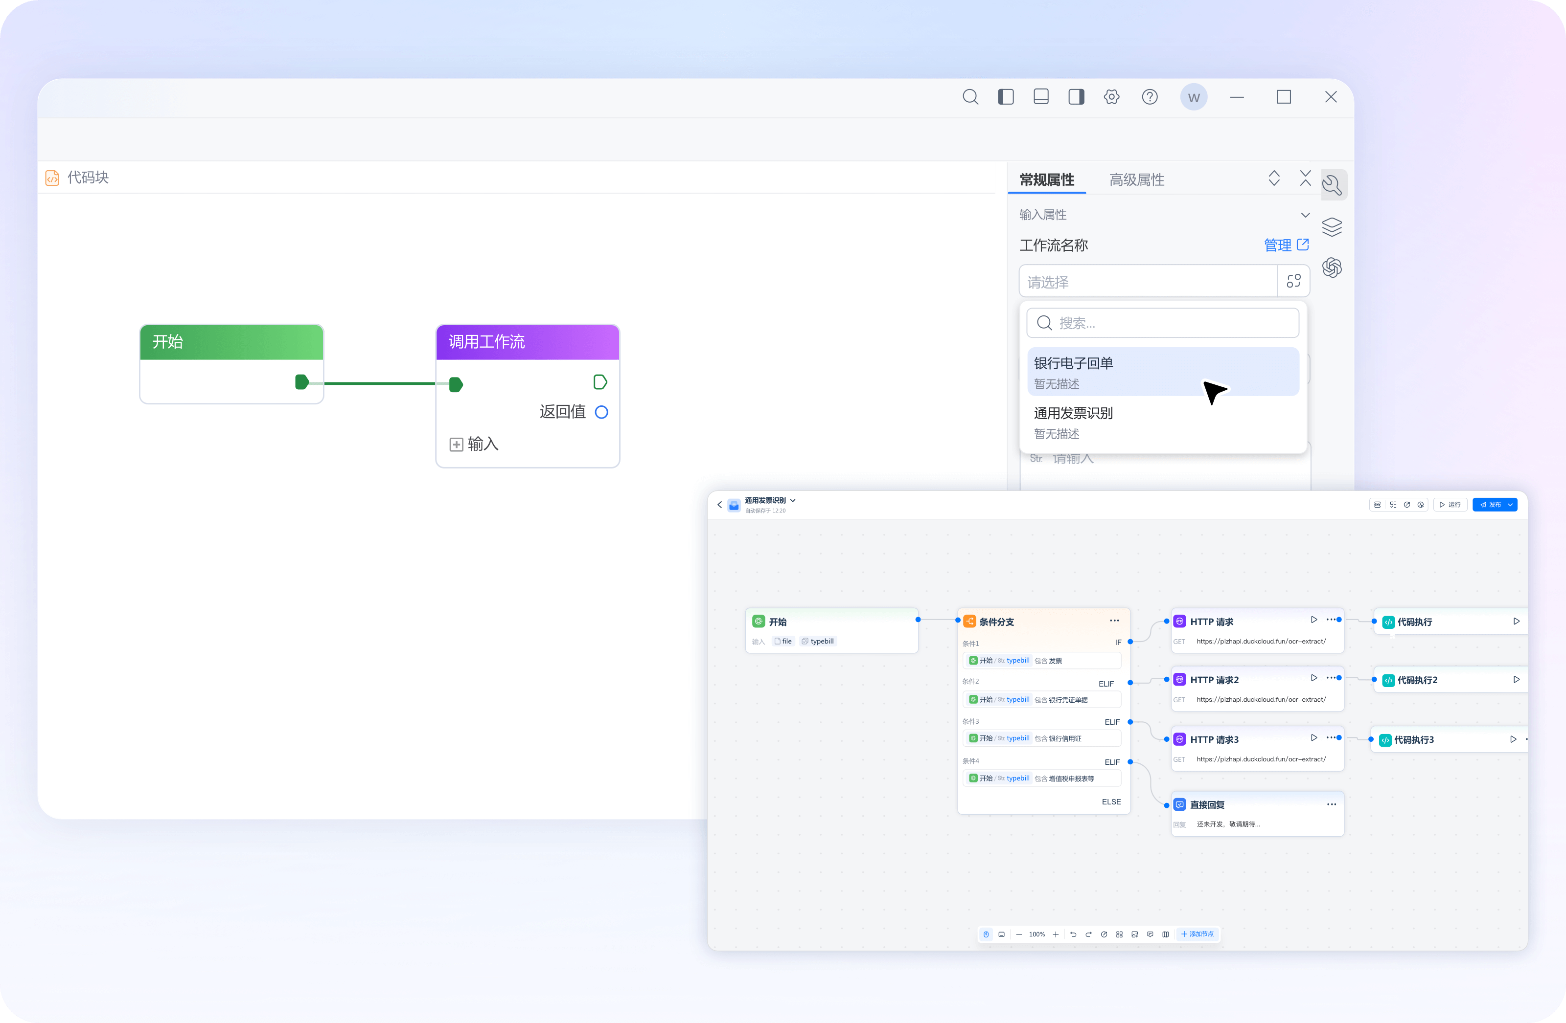Toggle the pointer selection mode in canvas toolbar
Image resolution: width=1566 pixels, height=1023 pixels.
[x=986, y=934]
